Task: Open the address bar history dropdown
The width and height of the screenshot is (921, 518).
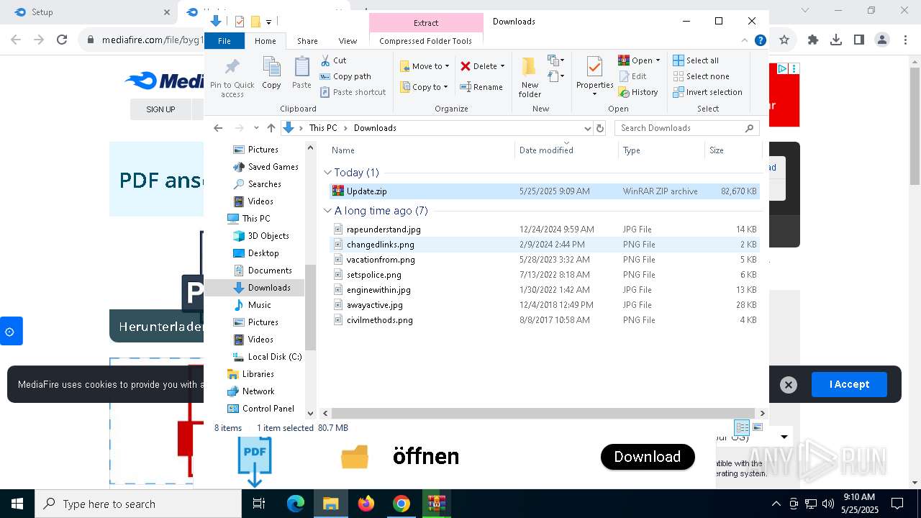Action: coord(587,128)
